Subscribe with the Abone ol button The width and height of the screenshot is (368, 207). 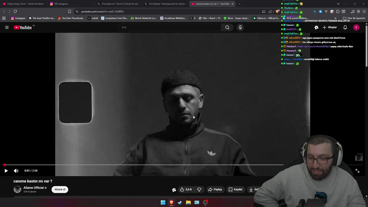coord(60,189)
